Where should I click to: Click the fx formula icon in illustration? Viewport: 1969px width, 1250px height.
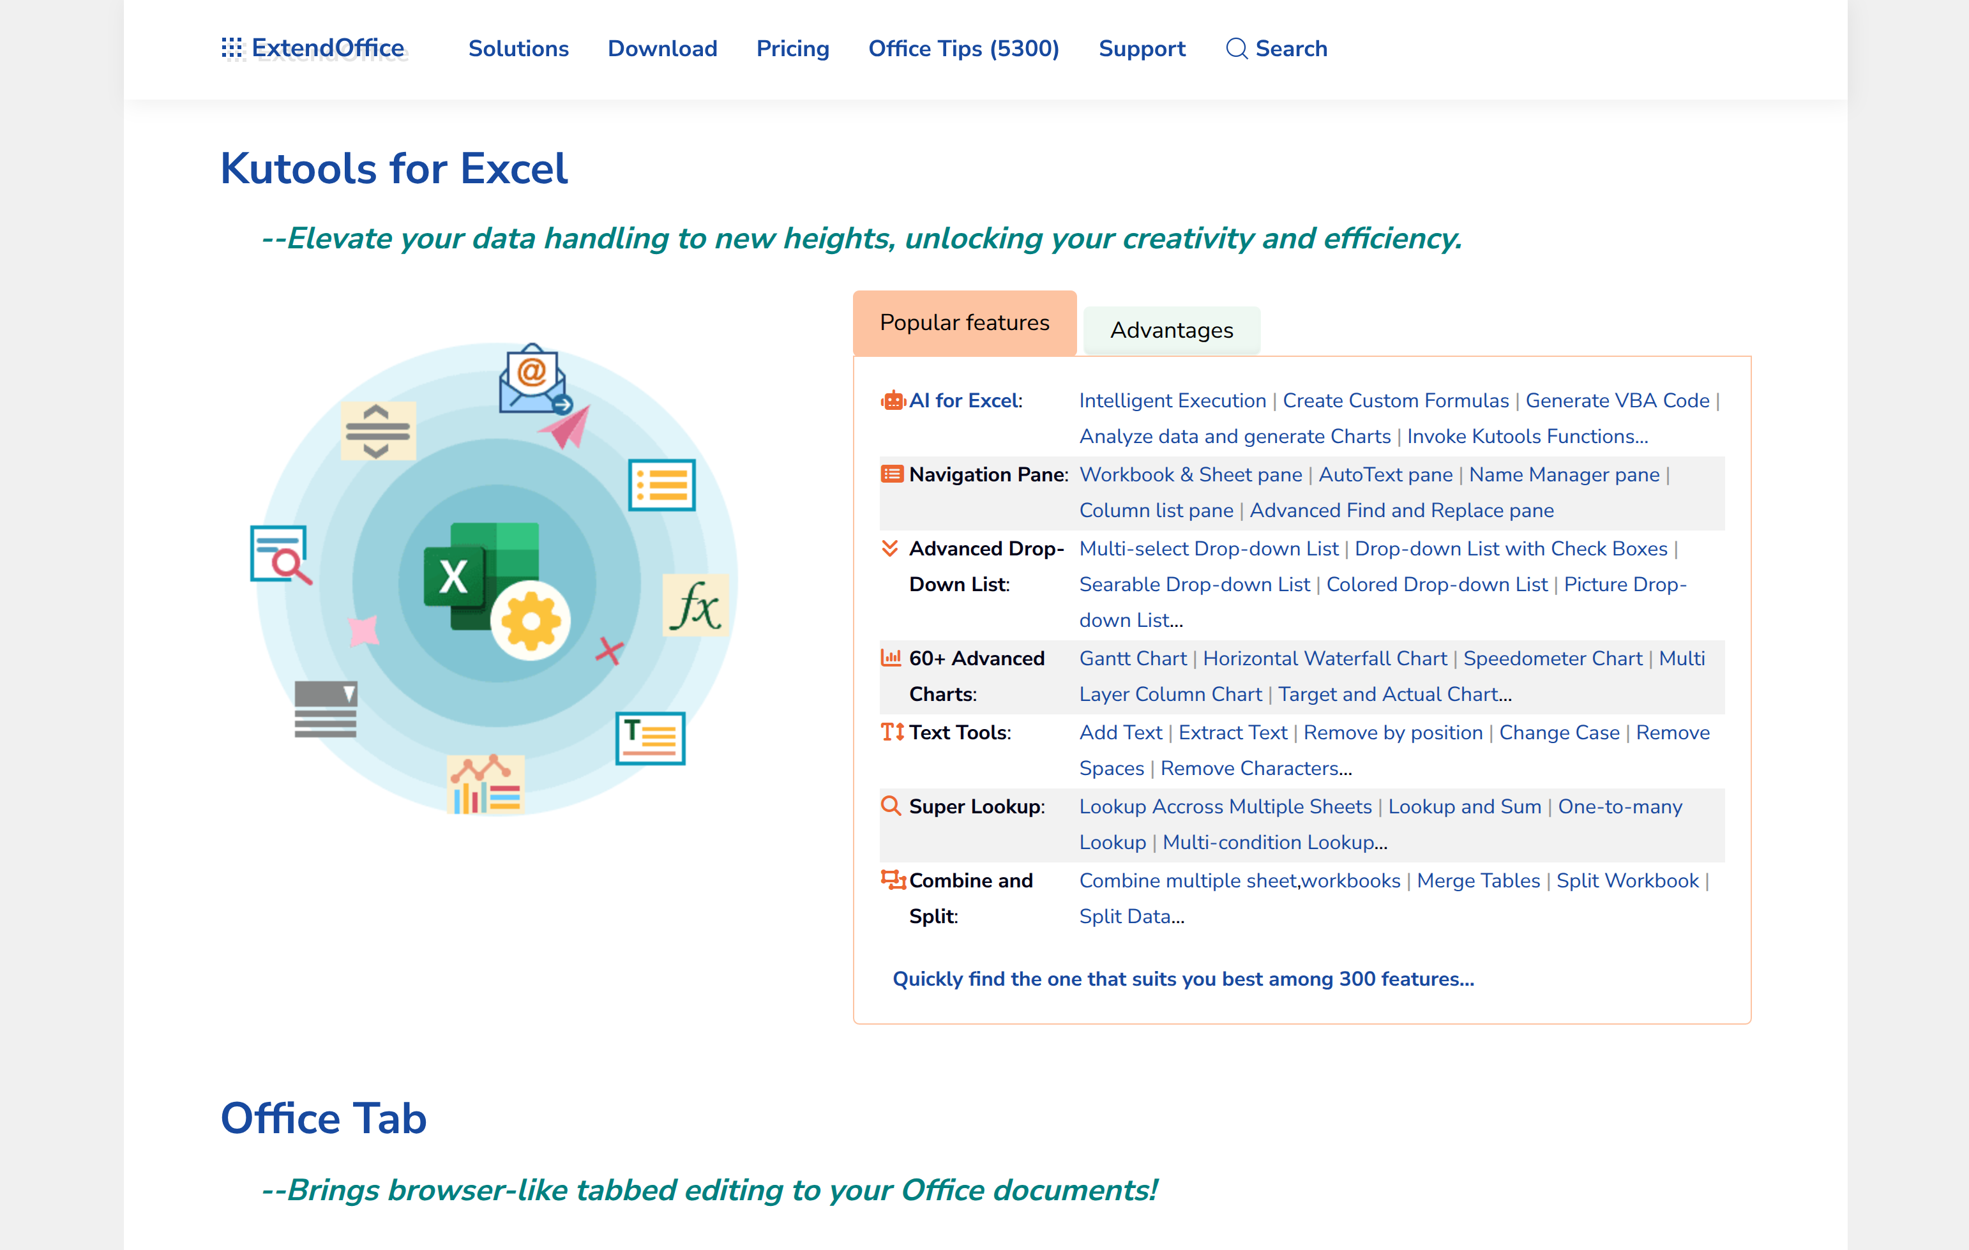695,606
